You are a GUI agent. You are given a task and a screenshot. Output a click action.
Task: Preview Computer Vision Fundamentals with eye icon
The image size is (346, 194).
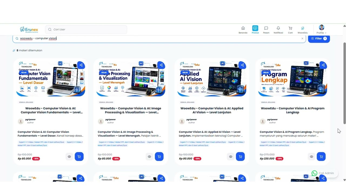pyautogui.click(x=69, y=157)
